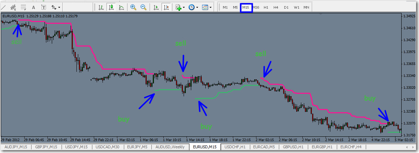Click the '2 Mar 02:15' time label
The width and height of the screenshot is (419, 153).
coord(265,139)
